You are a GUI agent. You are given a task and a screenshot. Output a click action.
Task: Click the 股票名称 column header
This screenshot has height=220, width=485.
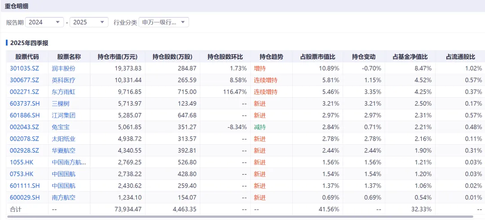tap(69, 57)
